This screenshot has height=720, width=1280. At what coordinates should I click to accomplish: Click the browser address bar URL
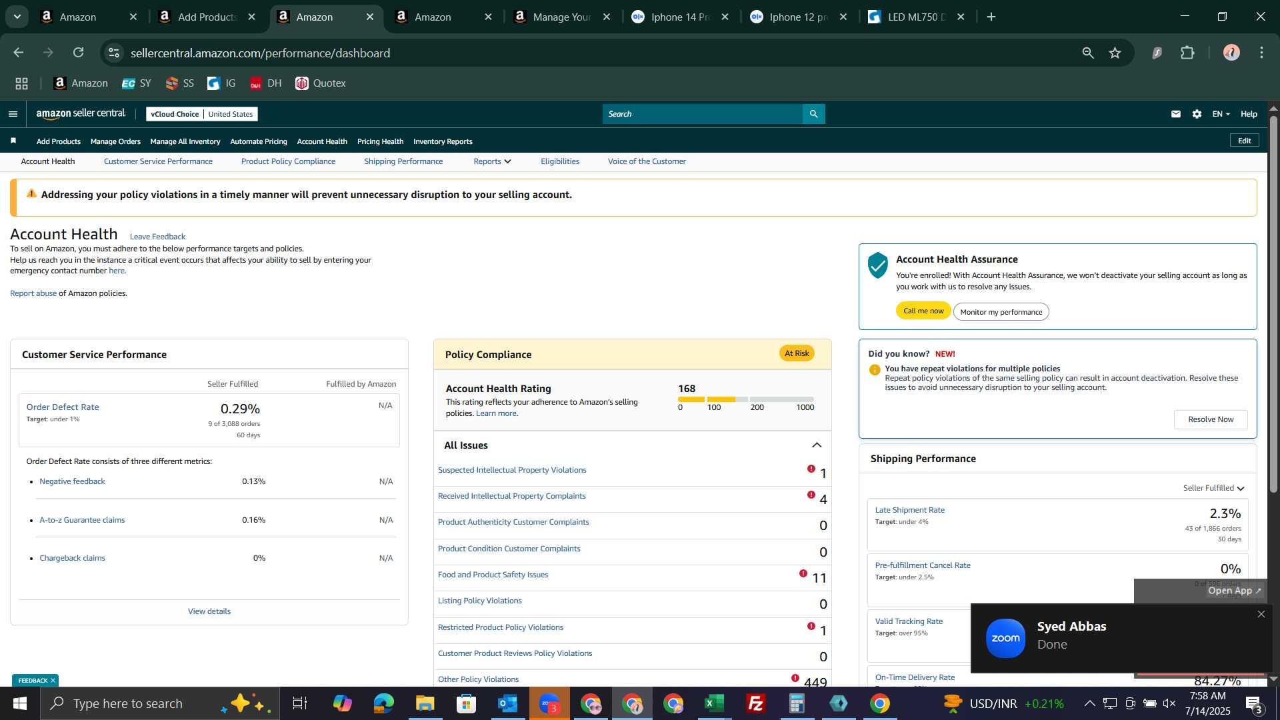(260, 53)
